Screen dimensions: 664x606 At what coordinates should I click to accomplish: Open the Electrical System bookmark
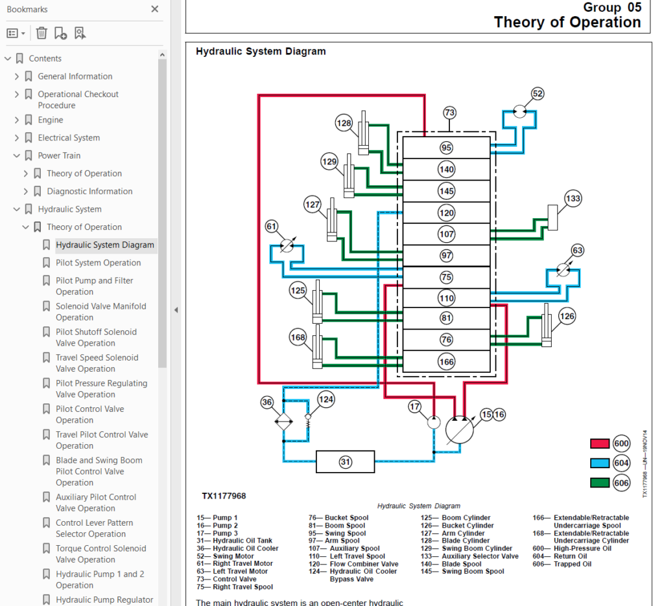[x=69, y=137]
